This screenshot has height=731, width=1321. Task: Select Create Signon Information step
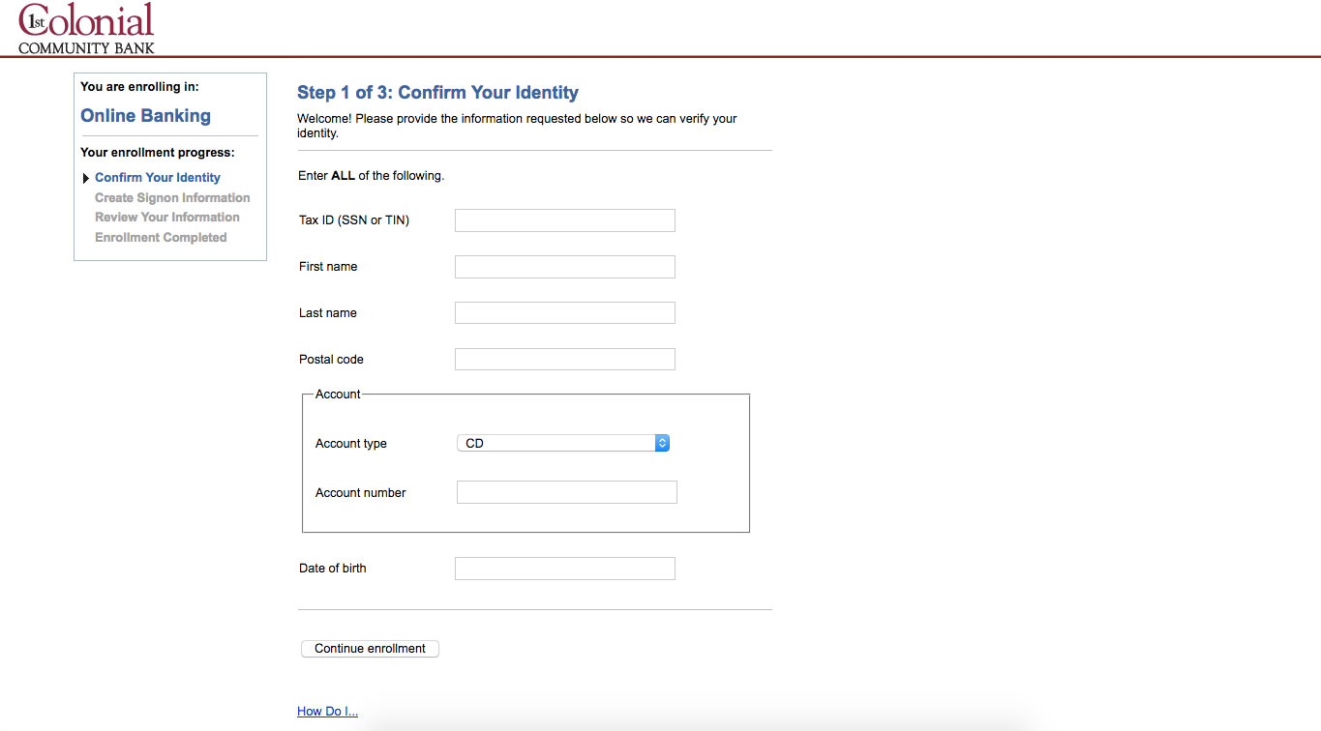click(x=172, y=197)
